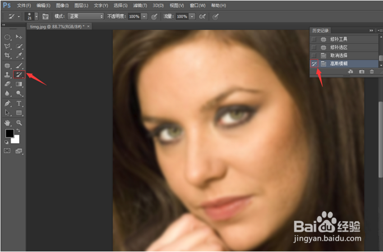Image resolution: width=383 pixels, height=252 pixels.
Task: Set history brush source for 修补选区
Action: tap(314, 47)
